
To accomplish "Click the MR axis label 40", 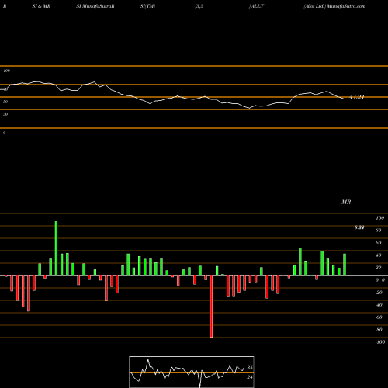I will pos(379,255).
